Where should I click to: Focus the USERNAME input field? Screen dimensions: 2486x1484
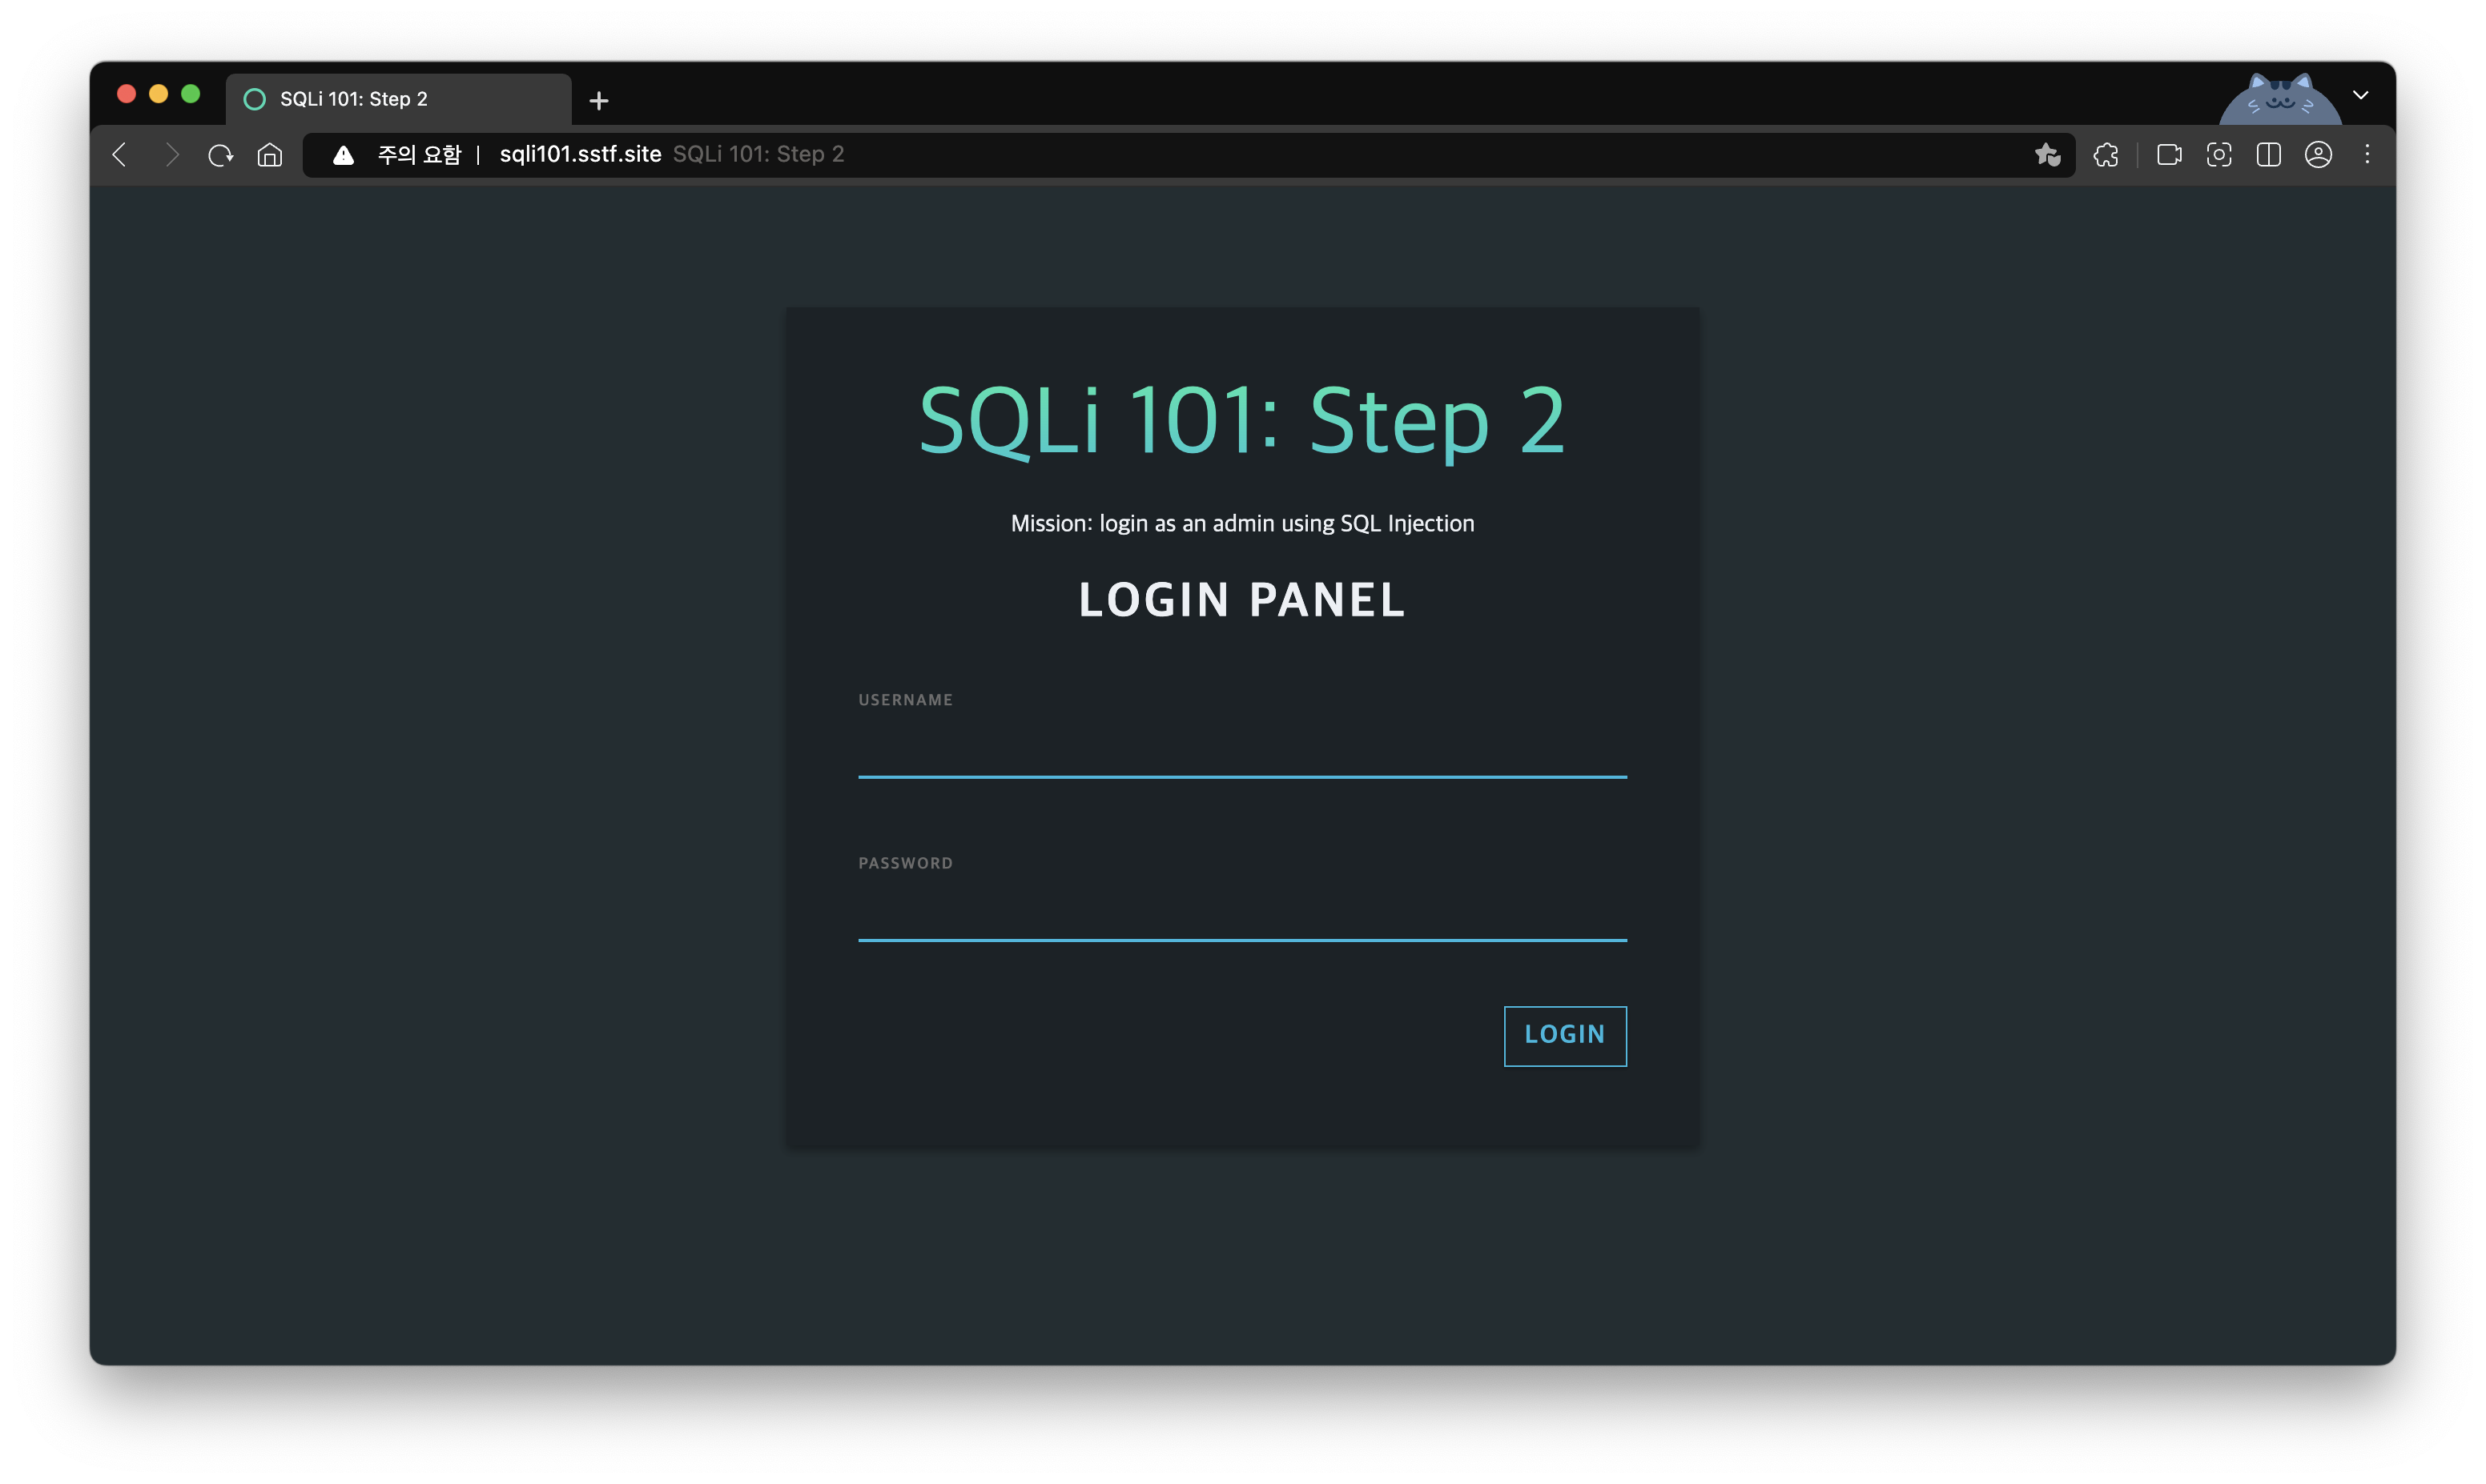point(1241,750)
